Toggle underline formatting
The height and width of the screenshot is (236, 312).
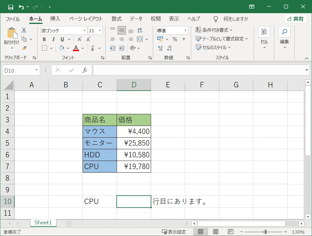[x=62, y=39]
